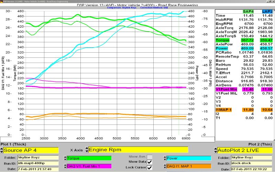Click the Distance value 916.85
Viewport: 275px width, 172px height.
pyautogui.click(x=247, y=81)
